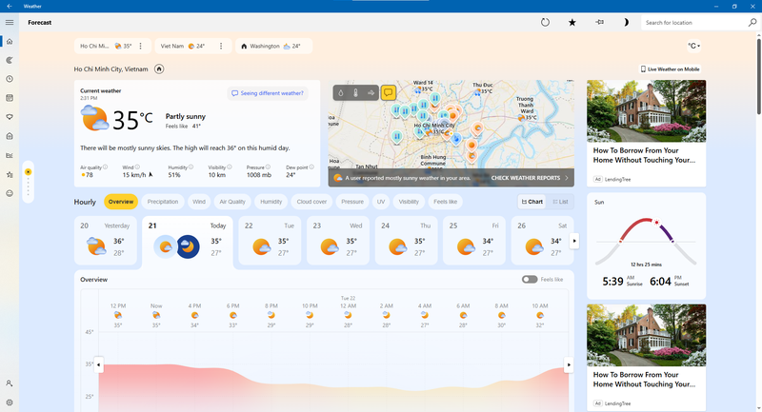The image size is (762, 412).
Task: Select the wind arrow map layer
Action: point(371,92)
